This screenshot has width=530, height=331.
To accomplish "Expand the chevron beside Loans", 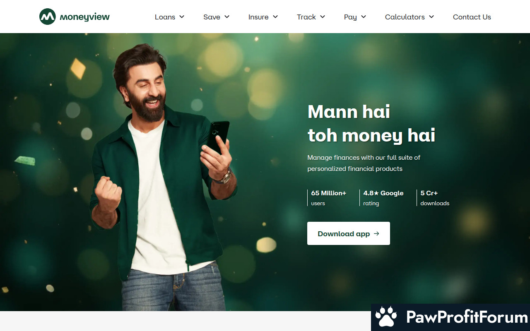I will pyautogui.click(x=181, y=17).
